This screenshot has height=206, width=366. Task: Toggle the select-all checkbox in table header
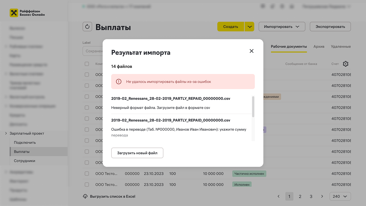click(x=87, y=64)
